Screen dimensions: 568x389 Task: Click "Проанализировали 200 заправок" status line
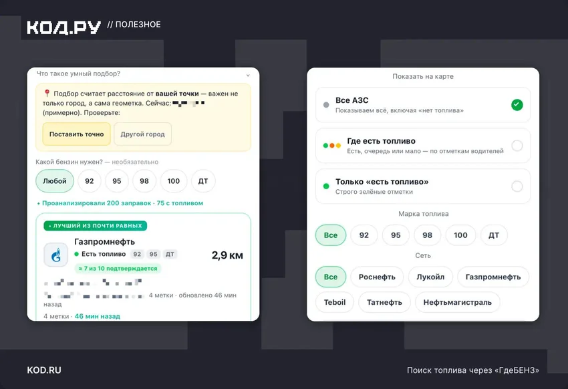120,203
